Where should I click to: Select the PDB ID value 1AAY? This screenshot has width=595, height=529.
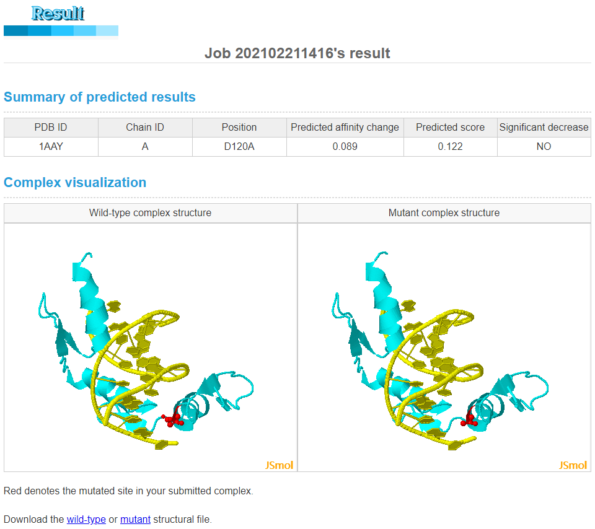click(x=51, y=146)
